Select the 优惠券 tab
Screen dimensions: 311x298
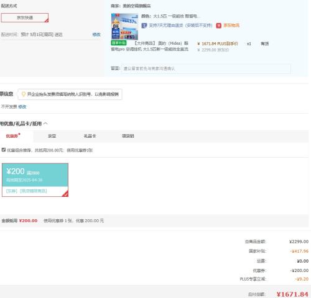click(12, 136)
